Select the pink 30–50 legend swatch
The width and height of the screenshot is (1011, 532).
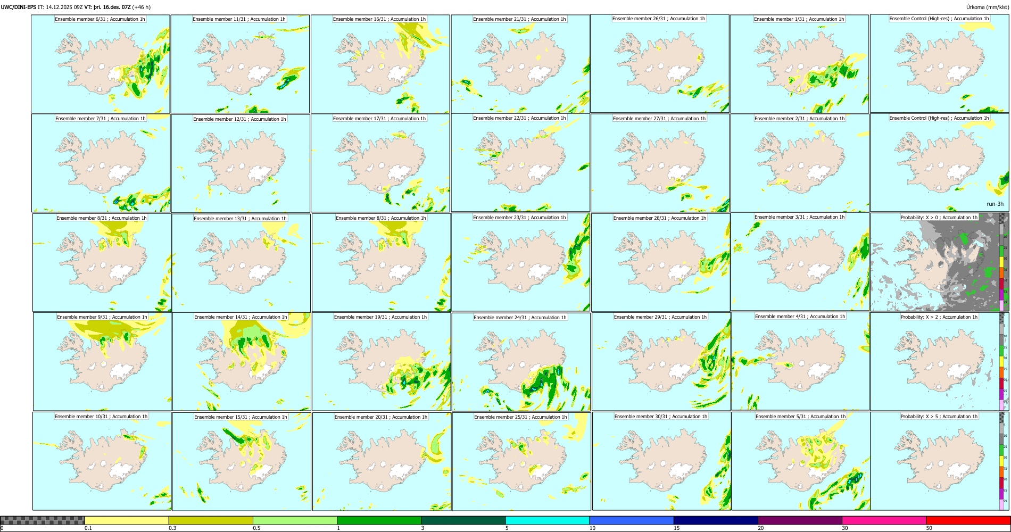[x=884, y=520]
